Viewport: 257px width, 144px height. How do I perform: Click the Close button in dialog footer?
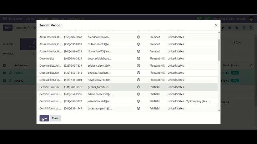[x=55, y=118]
